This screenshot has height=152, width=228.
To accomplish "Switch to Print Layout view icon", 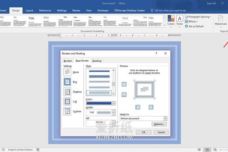I will [x=207, y=150].
